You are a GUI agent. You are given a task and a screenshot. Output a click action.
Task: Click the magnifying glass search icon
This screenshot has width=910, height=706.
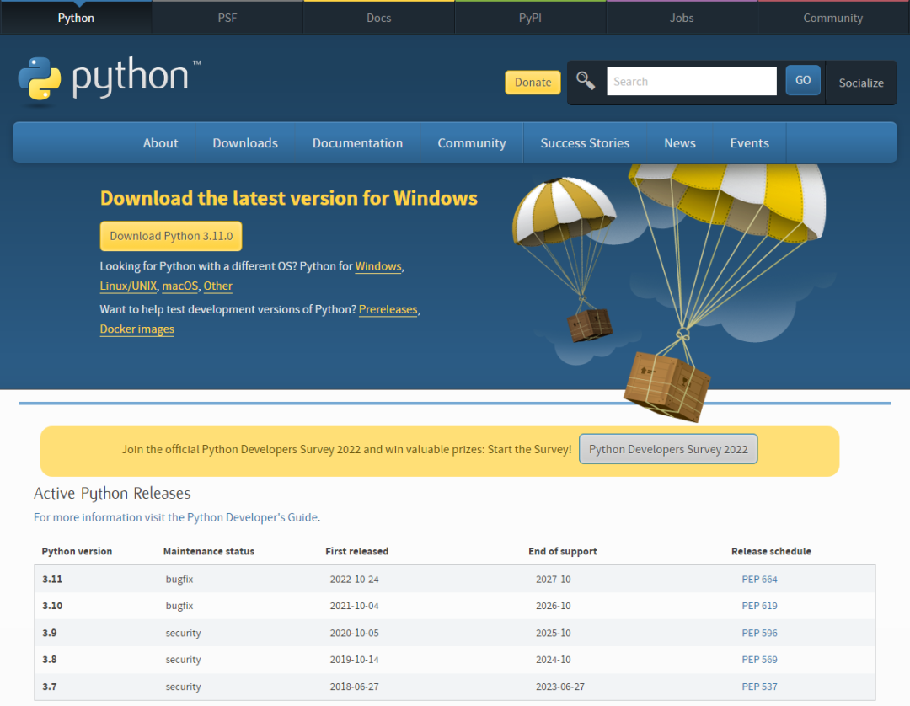(586, 81)
